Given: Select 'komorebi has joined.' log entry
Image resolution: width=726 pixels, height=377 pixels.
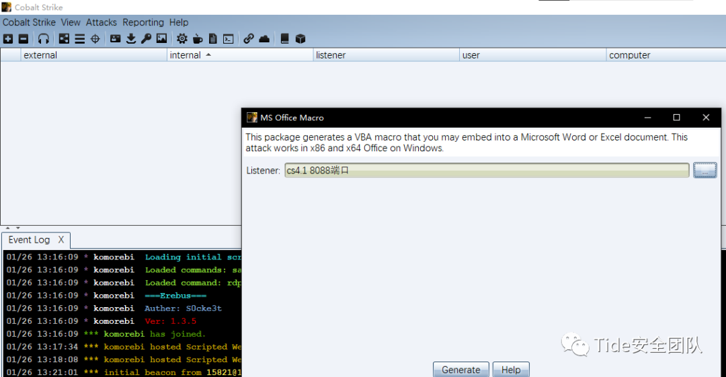Looking at the screenshot, I should coord(123,334).
